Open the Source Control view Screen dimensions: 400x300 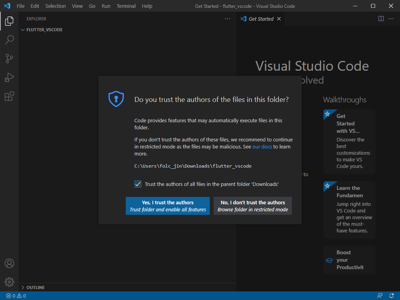click(9, 59)
